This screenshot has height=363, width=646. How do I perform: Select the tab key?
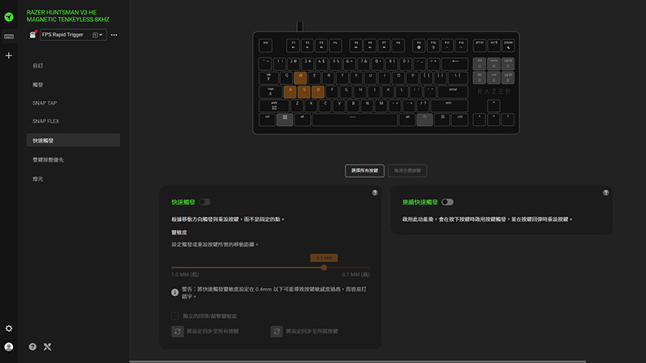click(269, 77)
